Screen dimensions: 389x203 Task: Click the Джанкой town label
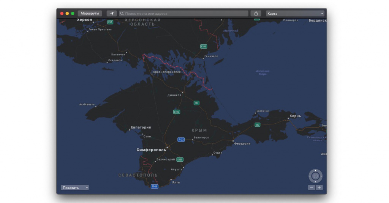point(174,95)
